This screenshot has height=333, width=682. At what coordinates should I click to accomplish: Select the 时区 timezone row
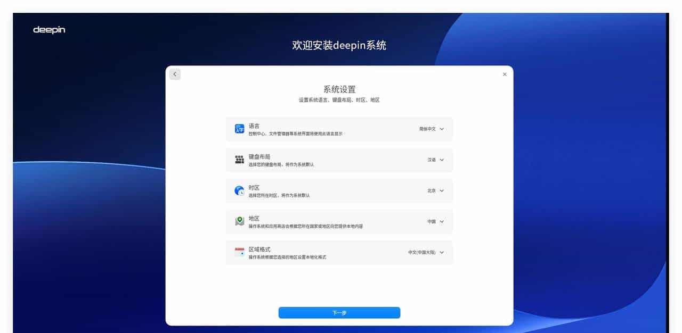339,190
